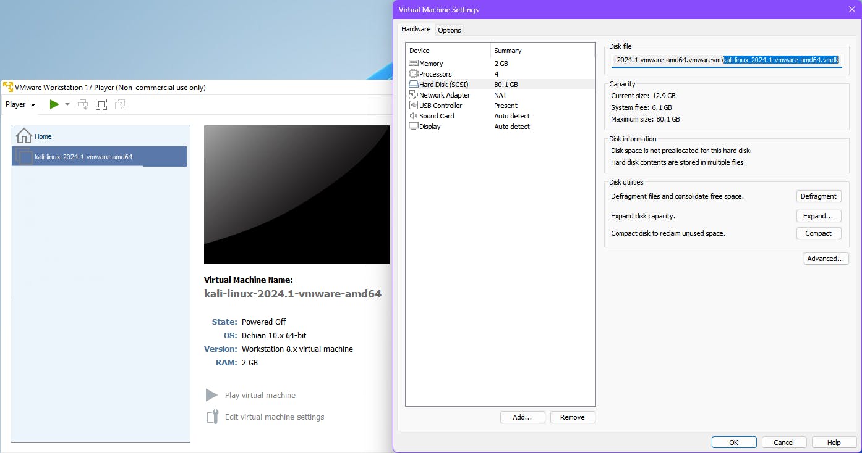Click the 'Powered Off' state value
This screenshot has width=862, height=453.
point(264,322)
